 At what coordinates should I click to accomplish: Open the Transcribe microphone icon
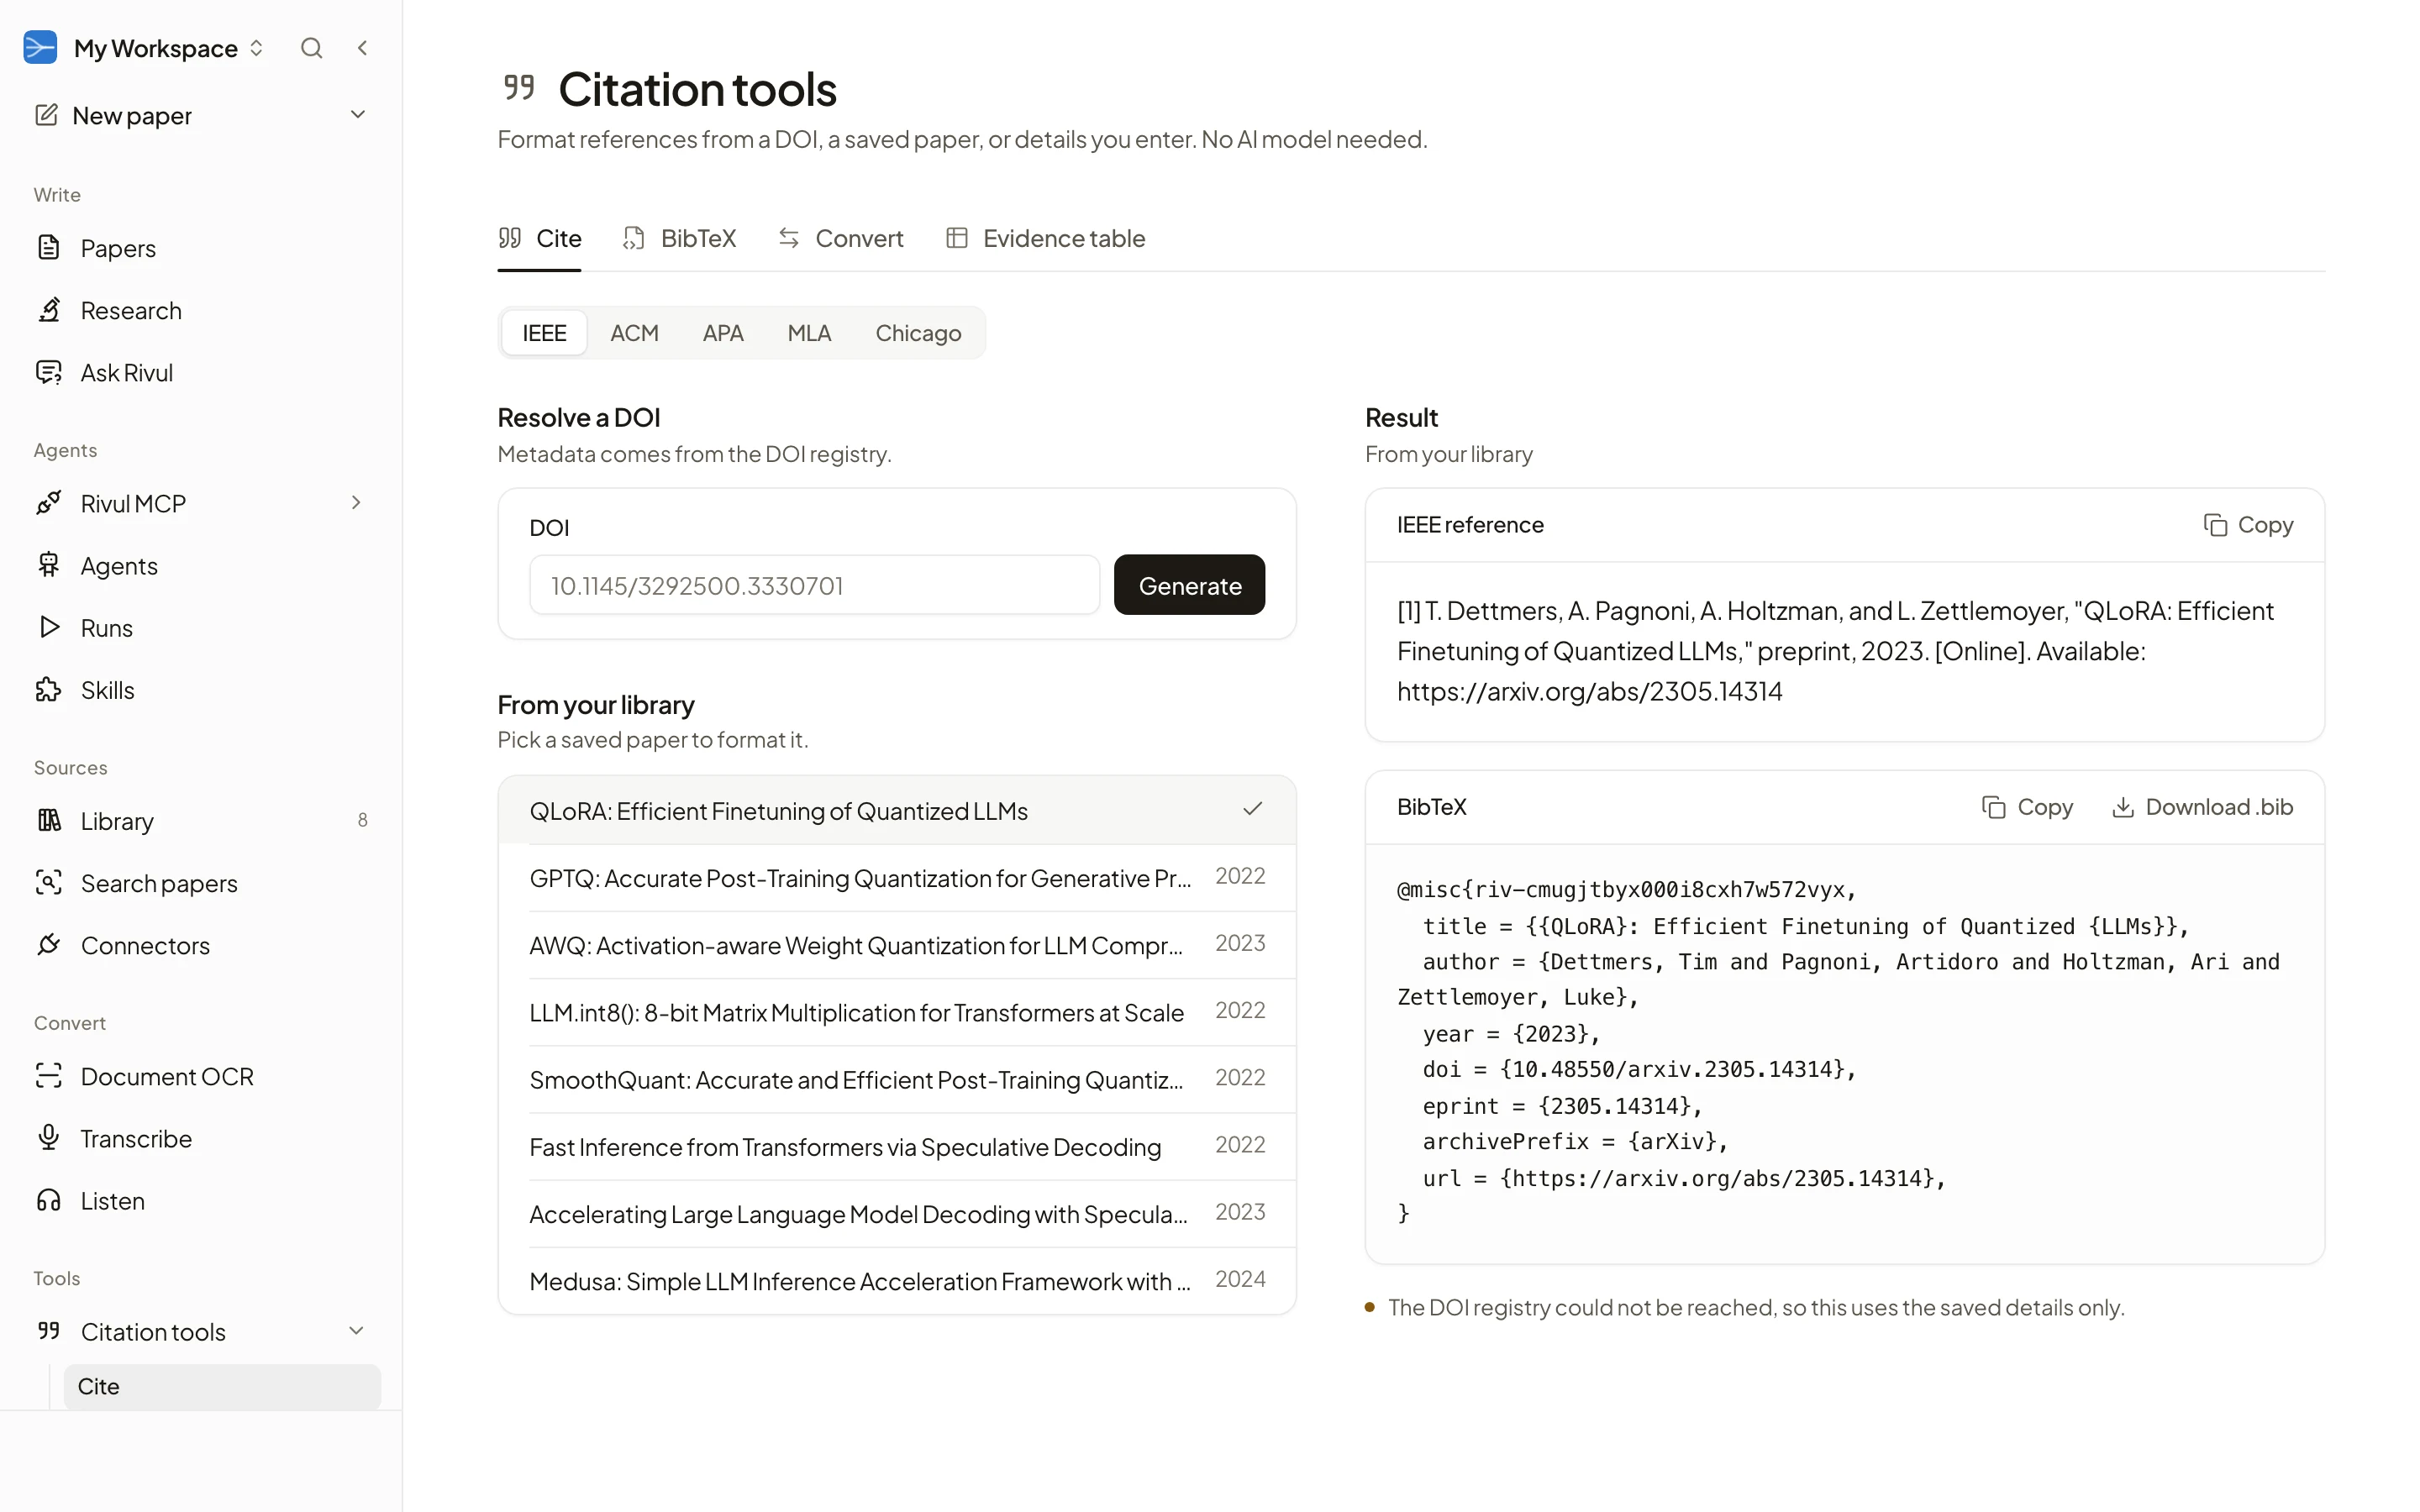pyautogui.click(x=48, y=1137)
